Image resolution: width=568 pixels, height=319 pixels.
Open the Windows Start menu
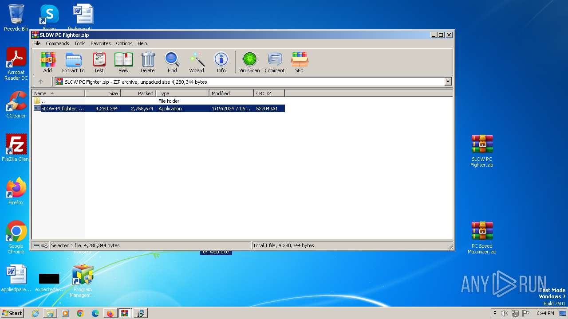click(12, 313)
